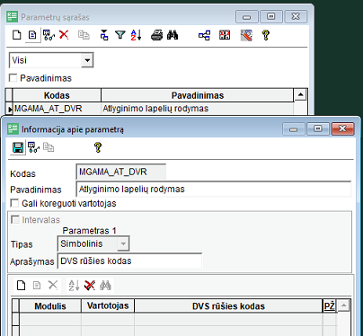
Task: Click the A-Z sort icon in values toolbar
Action: coord(74,285)
